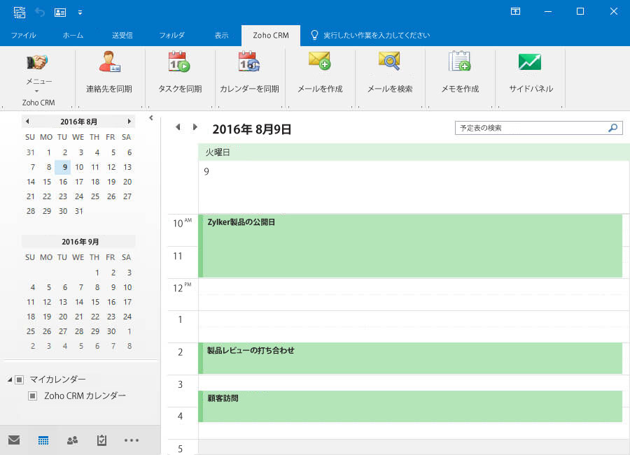Select September 15 in mini calendar
The image size is (630, 455).
pyautogui.click(x=95, y=302)
